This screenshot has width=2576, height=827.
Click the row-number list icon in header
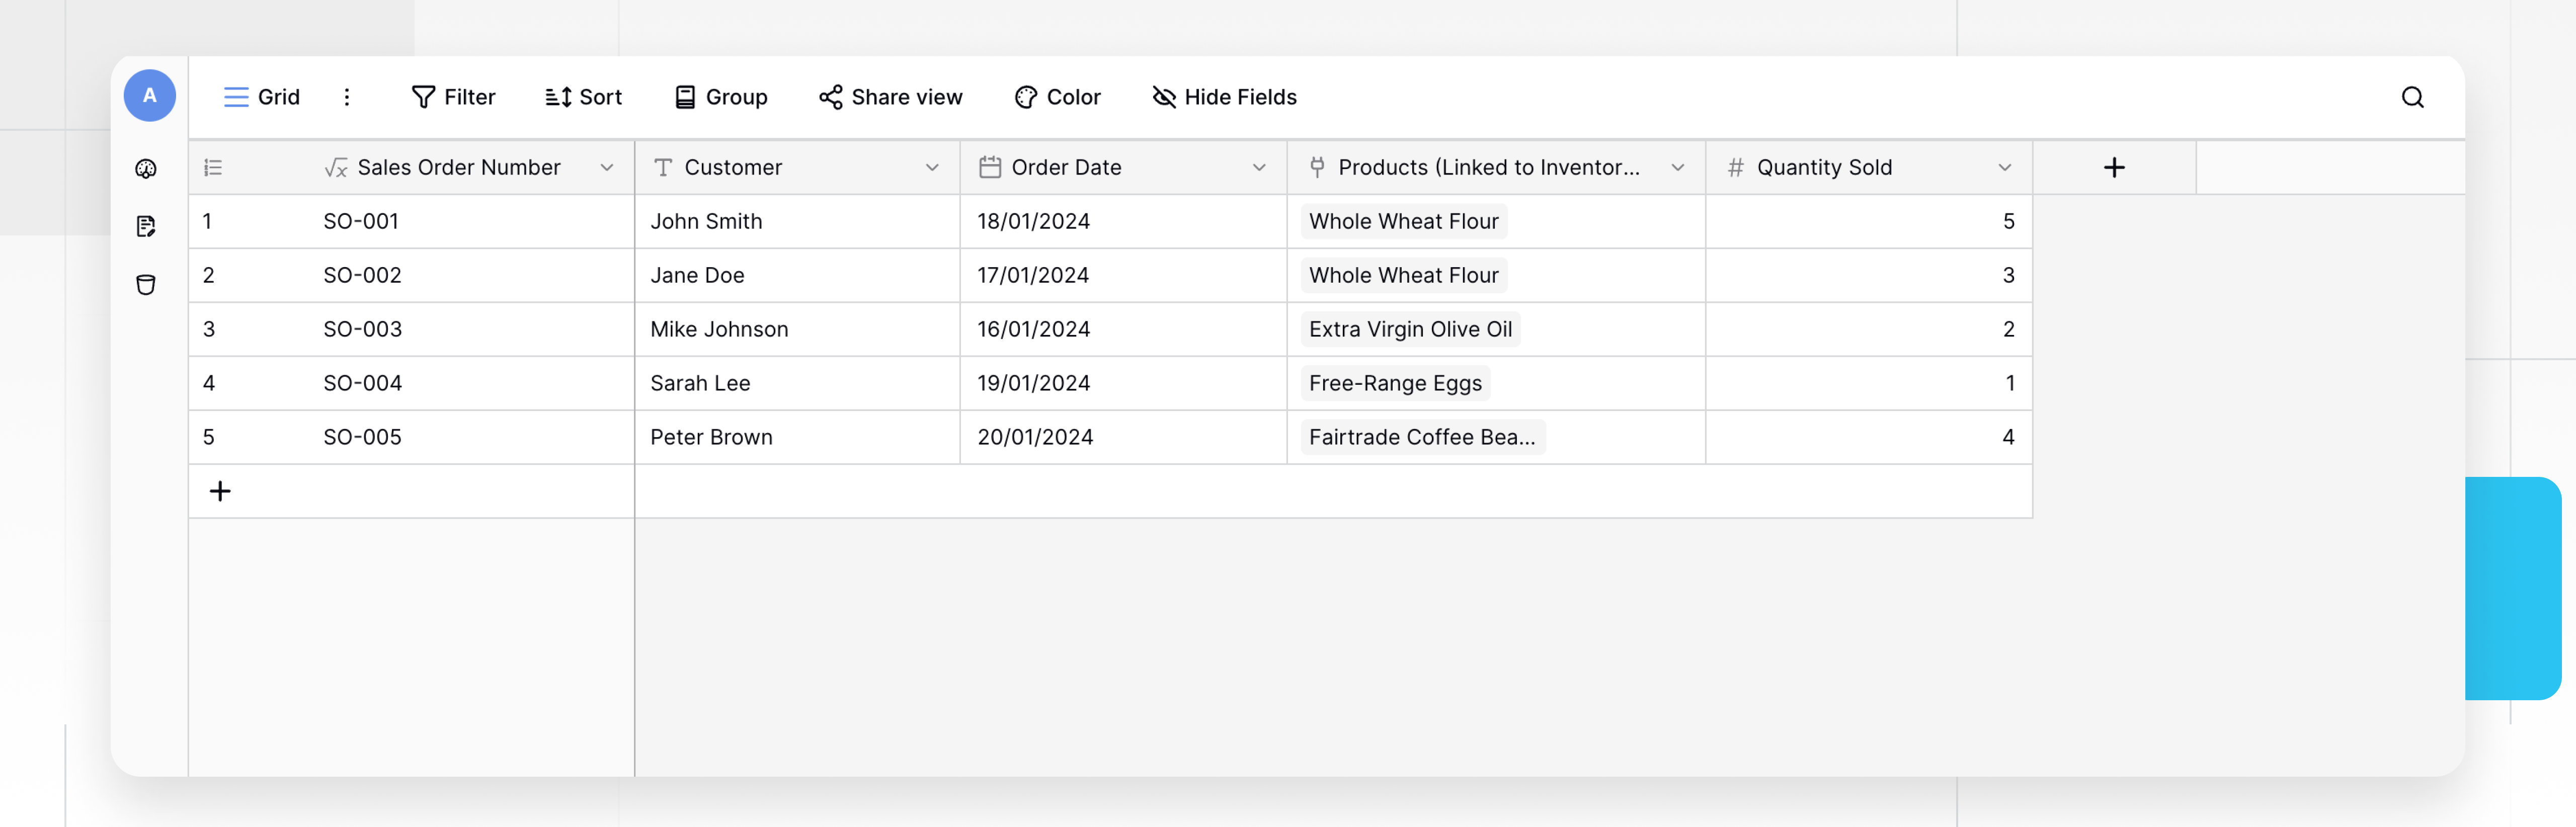(x=213, y=168)
